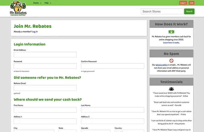This screenshot has height=132, width=204.
Task: Click into the Last Name field
Action: click(x=113, y=110)
